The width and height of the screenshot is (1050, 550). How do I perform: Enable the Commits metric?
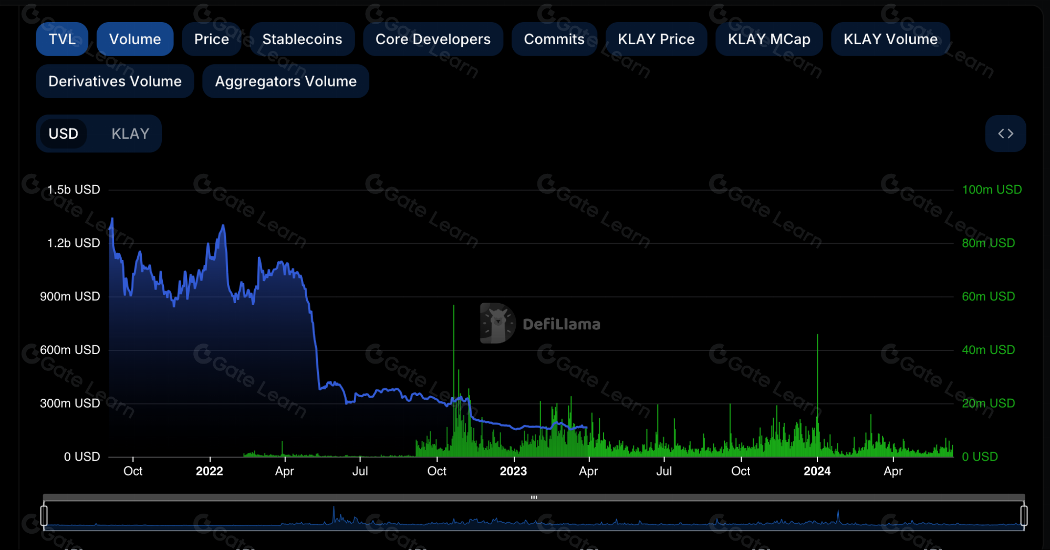point(554,39)
